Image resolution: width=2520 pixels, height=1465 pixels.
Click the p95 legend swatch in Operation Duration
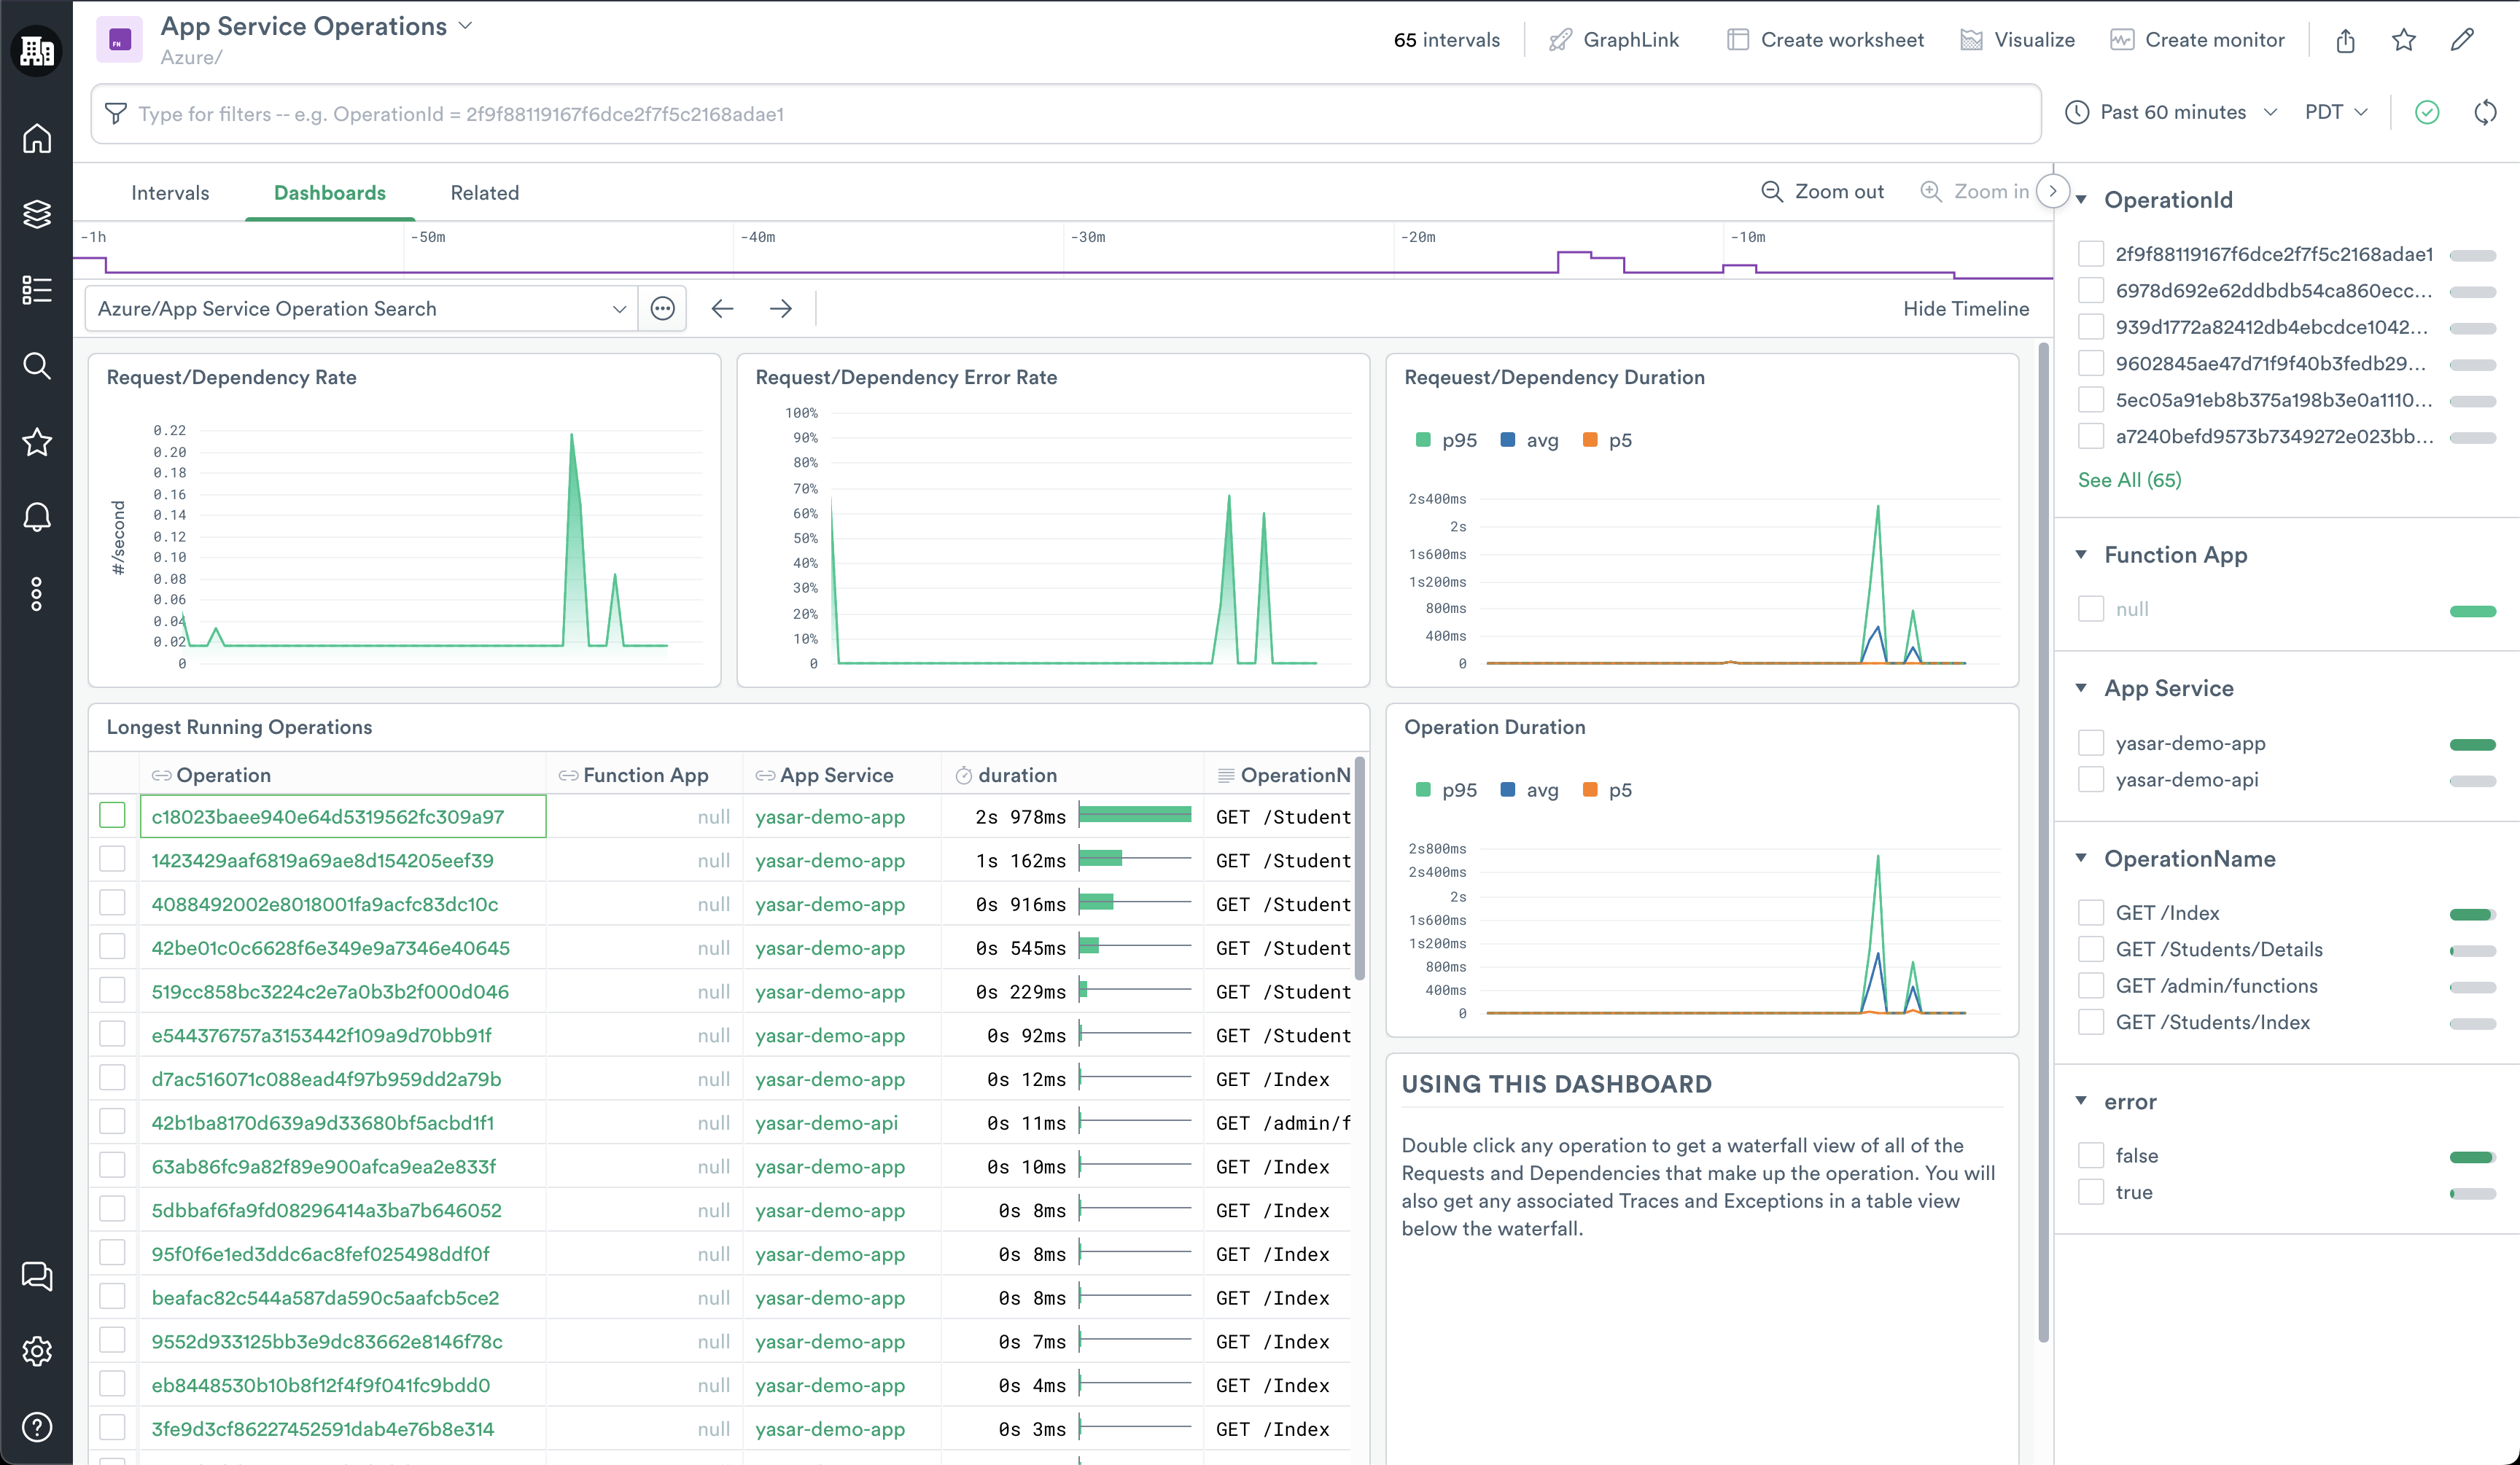point(1423,789)
